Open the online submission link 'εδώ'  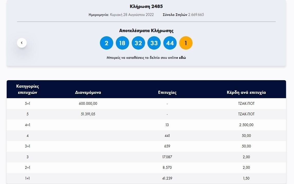tap(182, 58)
